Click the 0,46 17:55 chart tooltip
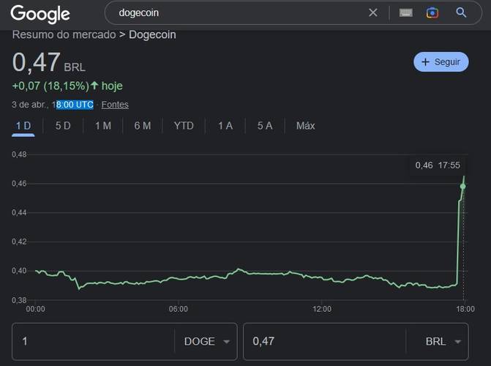Image resolution: width=491 pixels, height=366 pixels. 438,165
